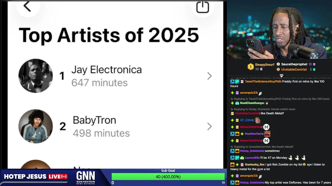Tap the share icon at top right
This screenshot has width=332, height=186.
click(x=203, y=7)
